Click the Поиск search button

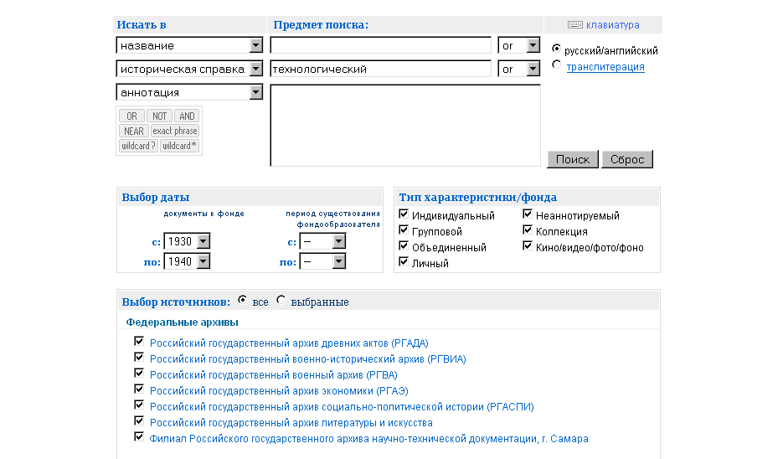click(x=573, y=159)
